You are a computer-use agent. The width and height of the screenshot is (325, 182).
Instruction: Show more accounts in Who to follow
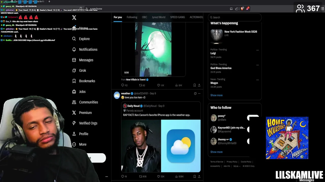click(216, 152)
